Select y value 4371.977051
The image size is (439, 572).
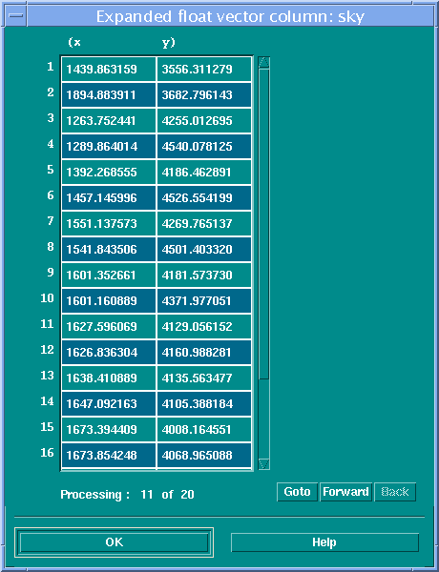tap(204, 301)
